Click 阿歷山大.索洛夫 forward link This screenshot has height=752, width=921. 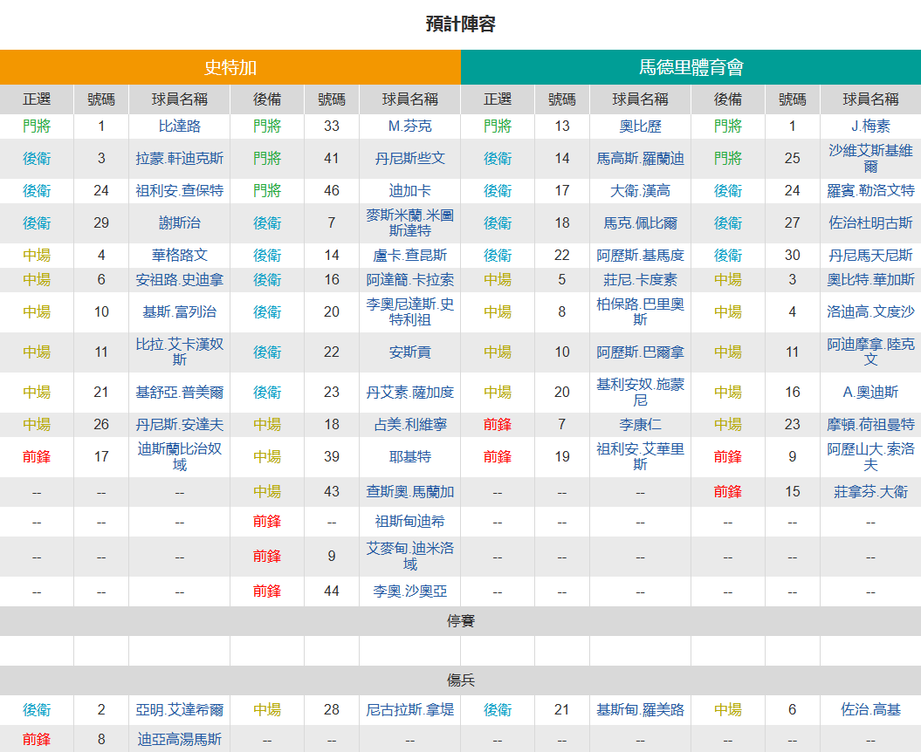point(870,457)
